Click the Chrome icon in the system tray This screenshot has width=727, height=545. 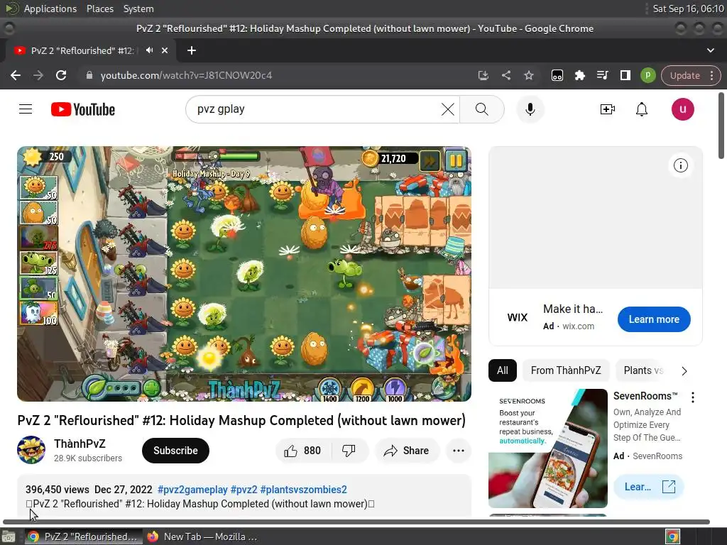(x=672, y=536)
